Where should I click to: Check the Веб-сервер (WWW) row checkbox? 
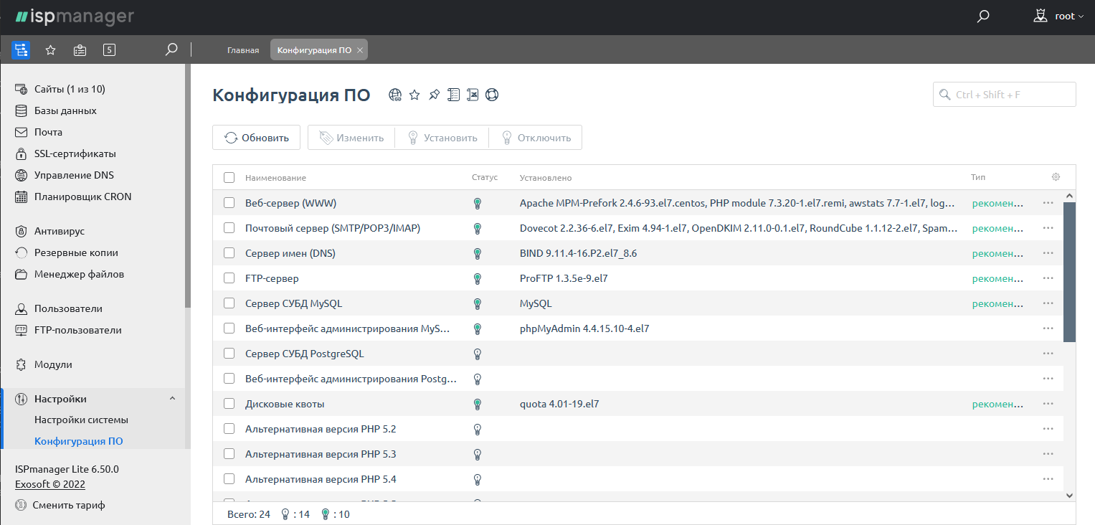229,203
